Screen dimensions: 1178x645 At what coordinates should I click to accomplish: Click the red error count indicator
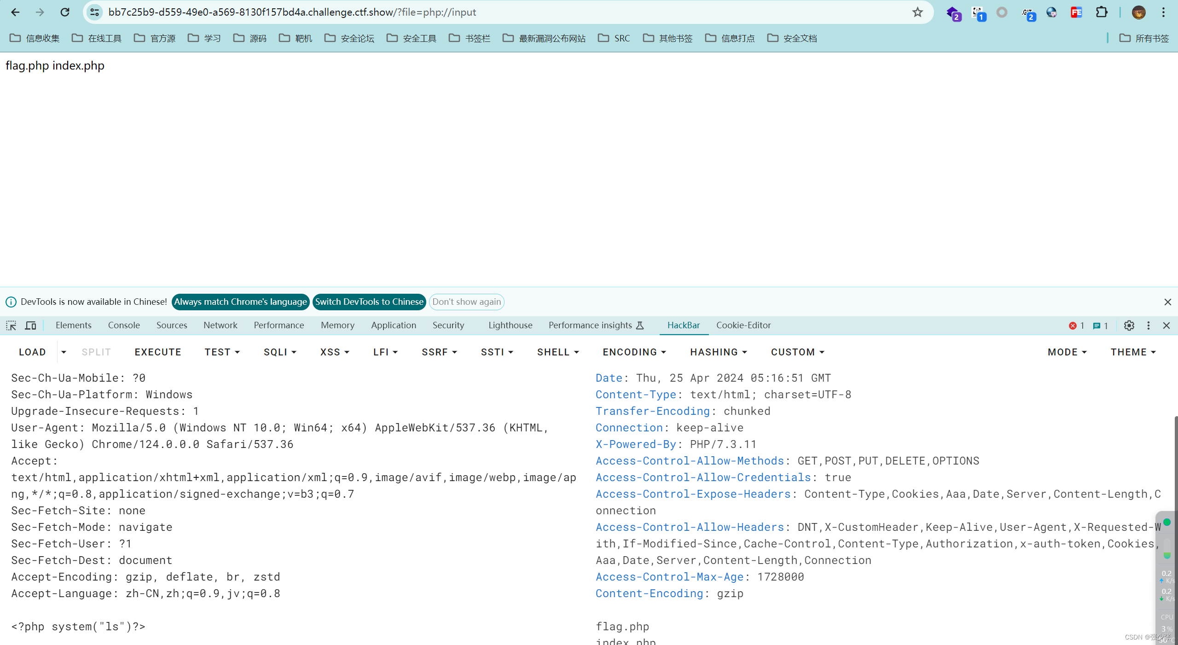pos(1076,325)
